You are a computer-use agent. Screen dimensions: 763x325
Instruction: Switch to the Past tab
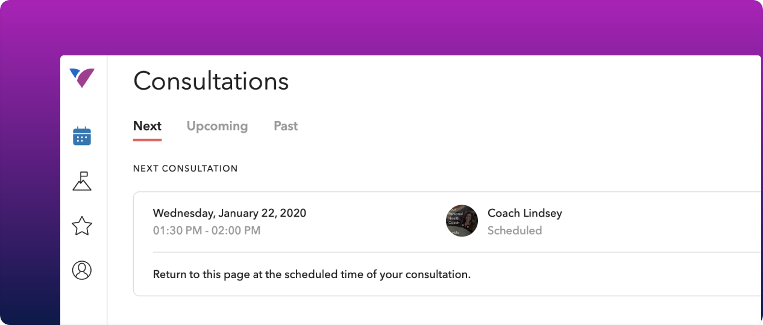pyautogui.click(x=286, y=126)
